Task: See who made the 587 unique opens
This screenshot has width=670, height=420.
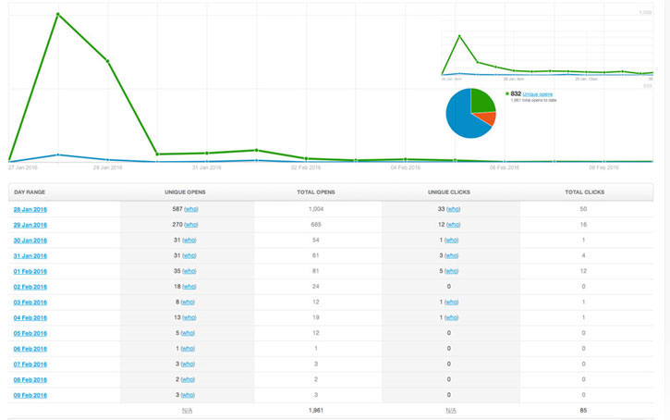Action: [x=191, y=209]
